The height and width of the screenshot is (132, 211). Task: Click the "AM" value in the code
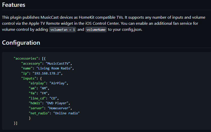tap(45, 88)
